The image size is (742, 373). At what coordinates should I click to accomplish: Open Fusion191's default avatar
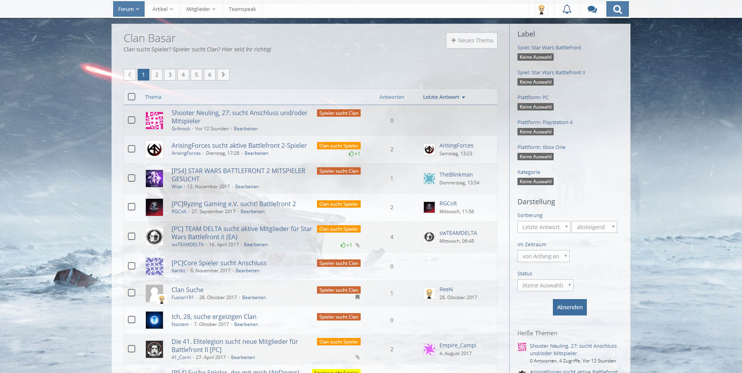point(154,293)
